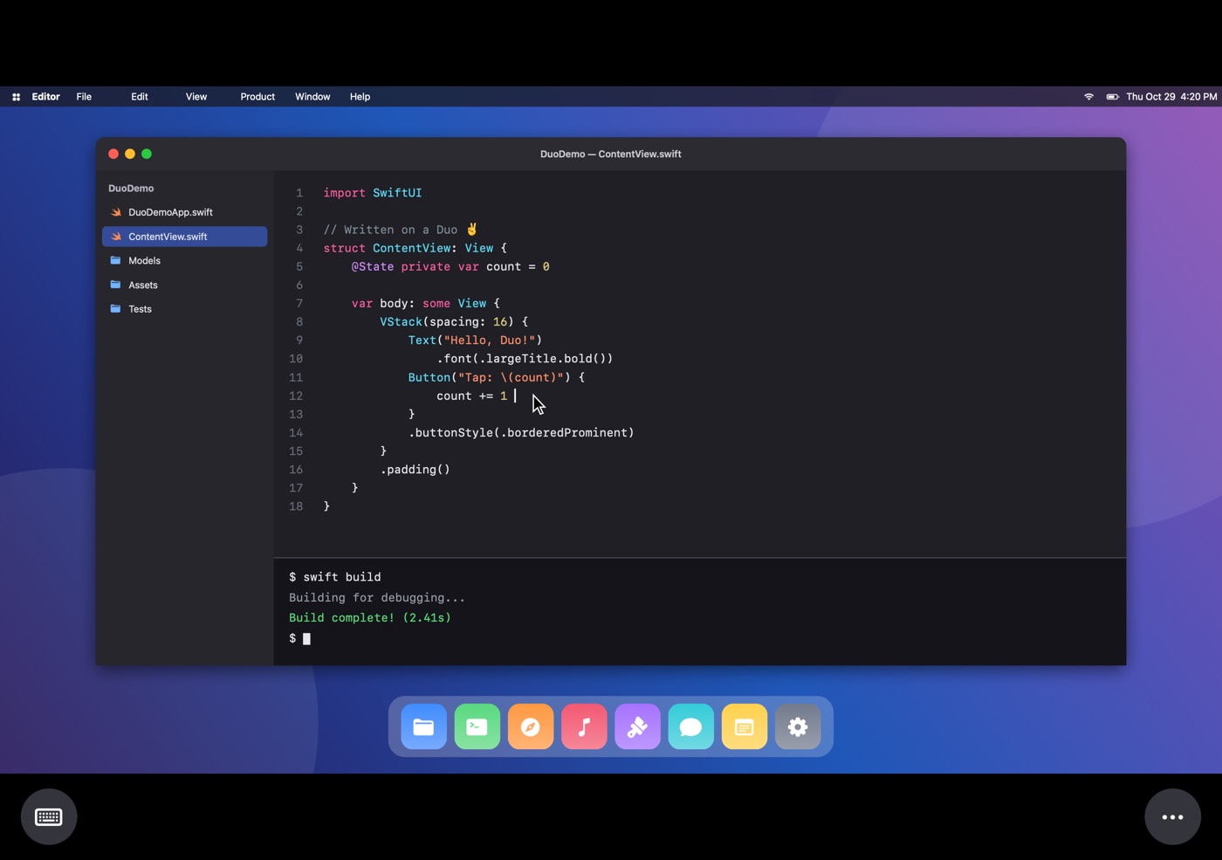
Task: Open the Messages chat bubble dock icon
Action: [690, 726]
